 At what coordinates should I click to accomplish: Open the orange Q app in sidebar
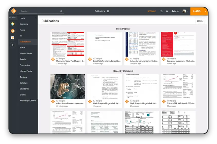(x=13, y=31)
